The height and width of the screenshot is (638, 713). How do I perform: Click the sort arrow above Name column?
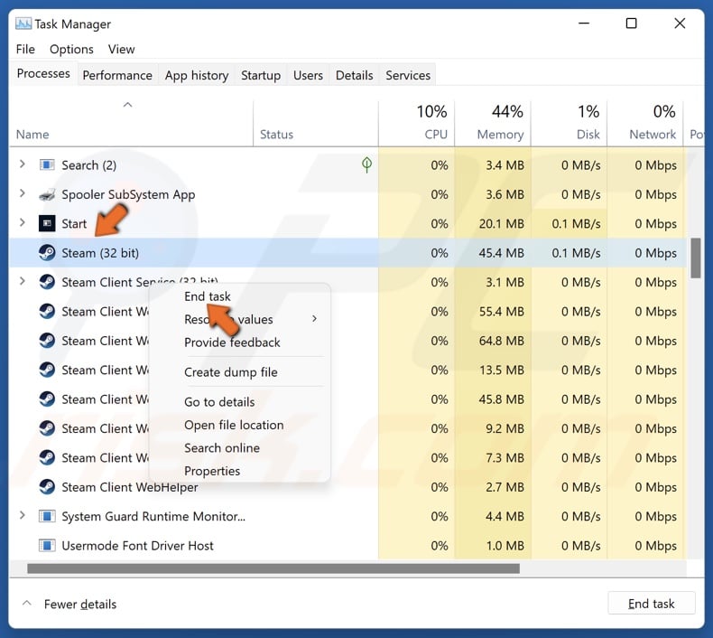pos(128,105)
